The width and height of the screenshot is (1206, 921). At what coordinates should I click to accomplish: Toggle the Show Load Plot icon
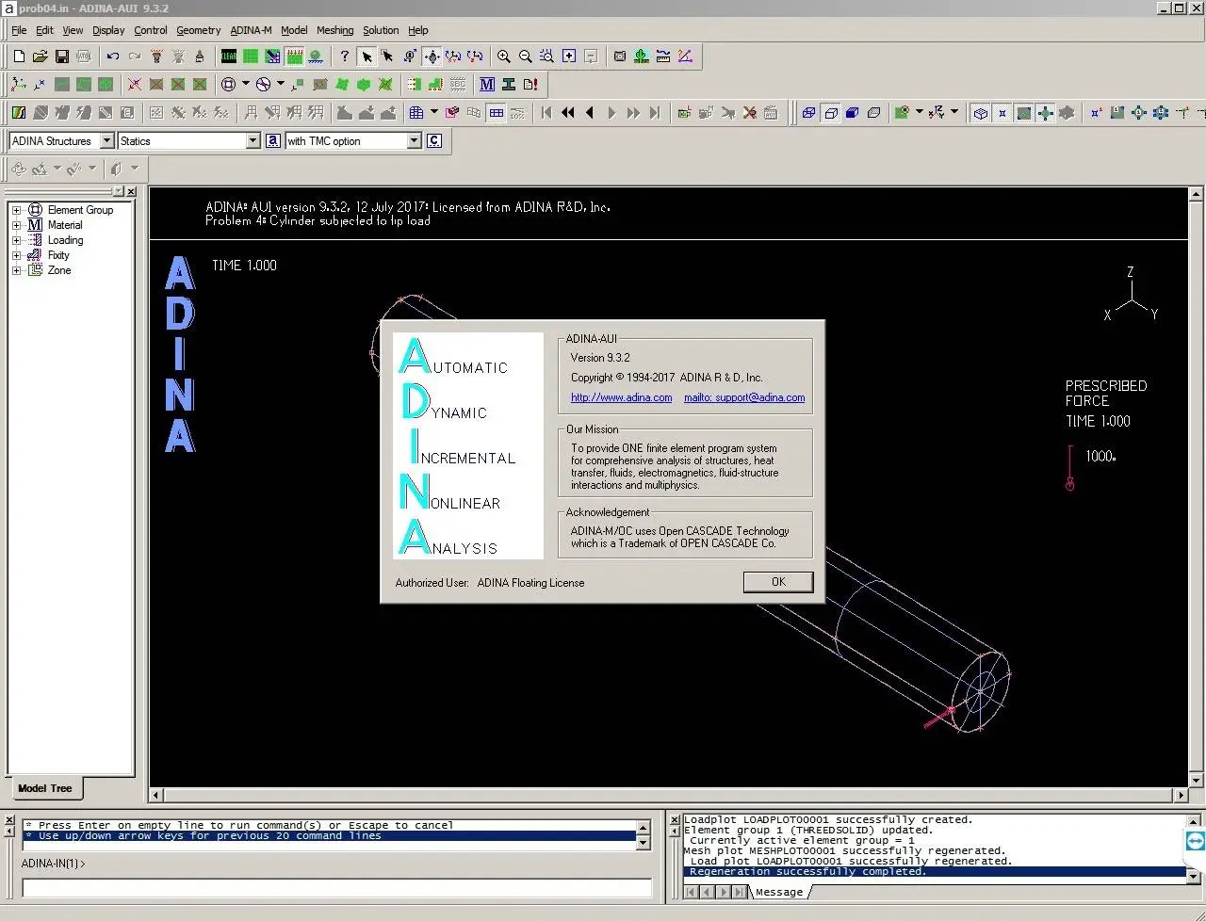click(294, 57)
